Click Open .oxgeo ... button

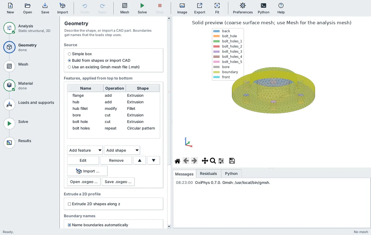(x=84, y=182)
